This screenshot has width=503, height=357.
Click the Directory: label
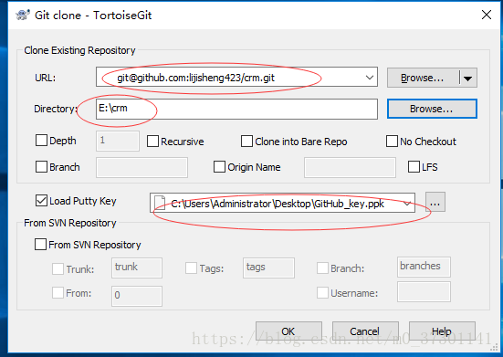click(x=56, y=109)
